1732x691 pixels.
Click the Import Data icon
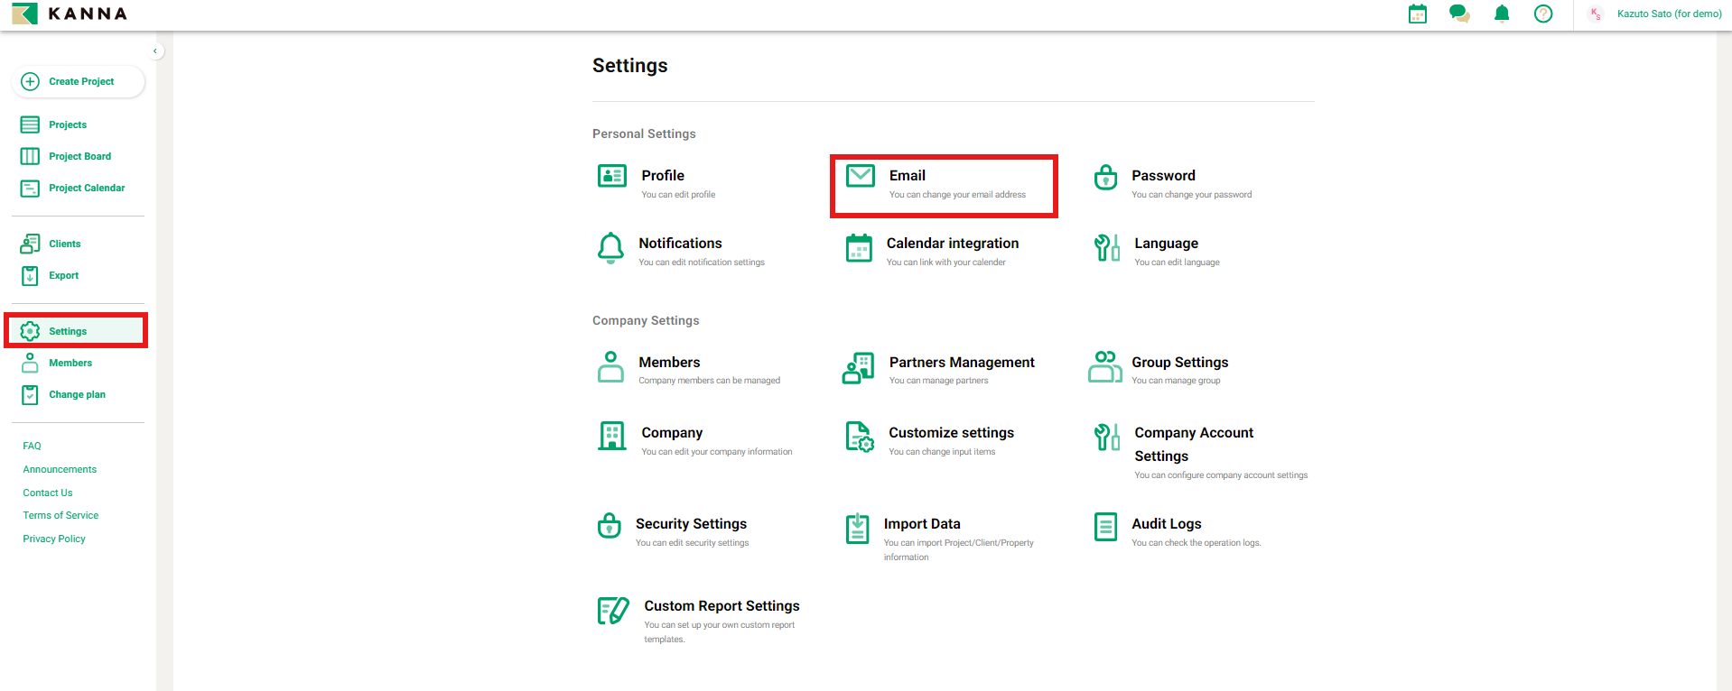coord(858,529)
